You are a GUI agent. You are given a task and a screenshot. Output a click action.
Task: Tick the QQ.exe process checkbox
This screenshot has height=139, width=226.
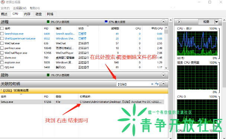(2, 67)
